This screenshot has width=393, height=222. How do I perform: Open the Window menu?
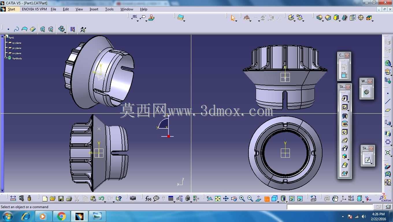click(127, 9)
